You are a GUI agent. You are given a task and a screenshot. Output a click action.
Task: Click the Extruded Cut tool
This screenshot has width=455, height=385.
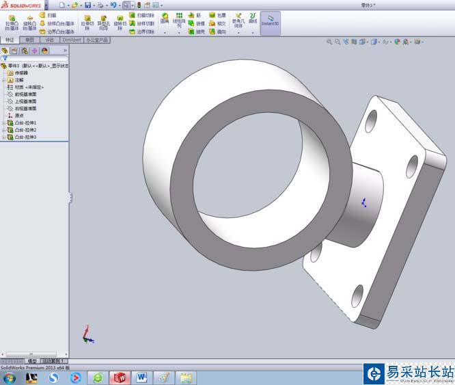pyautogui.click(x=87, y=23)
